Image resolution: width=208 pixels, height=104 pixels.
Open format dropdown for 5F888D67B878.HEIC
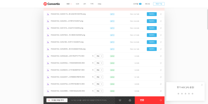click(99, 77)
